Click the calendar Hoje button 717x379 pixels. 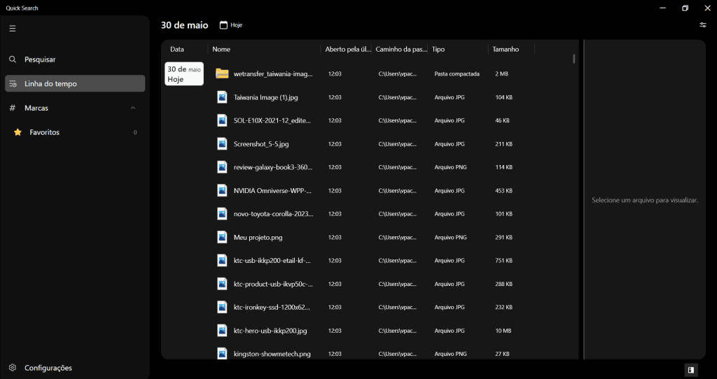click(231, 25)
